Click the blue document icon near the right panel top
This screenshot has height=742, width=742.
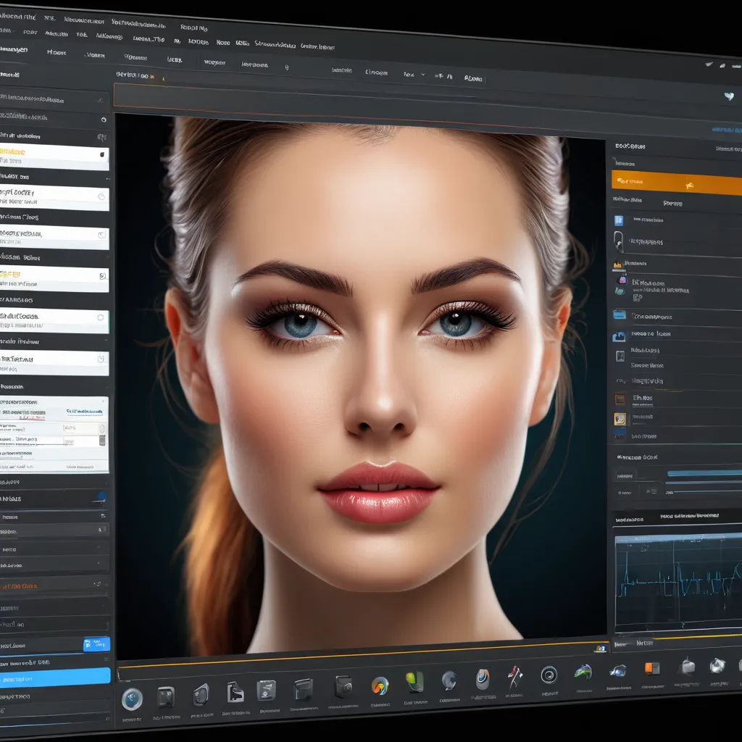click(618, 220)
